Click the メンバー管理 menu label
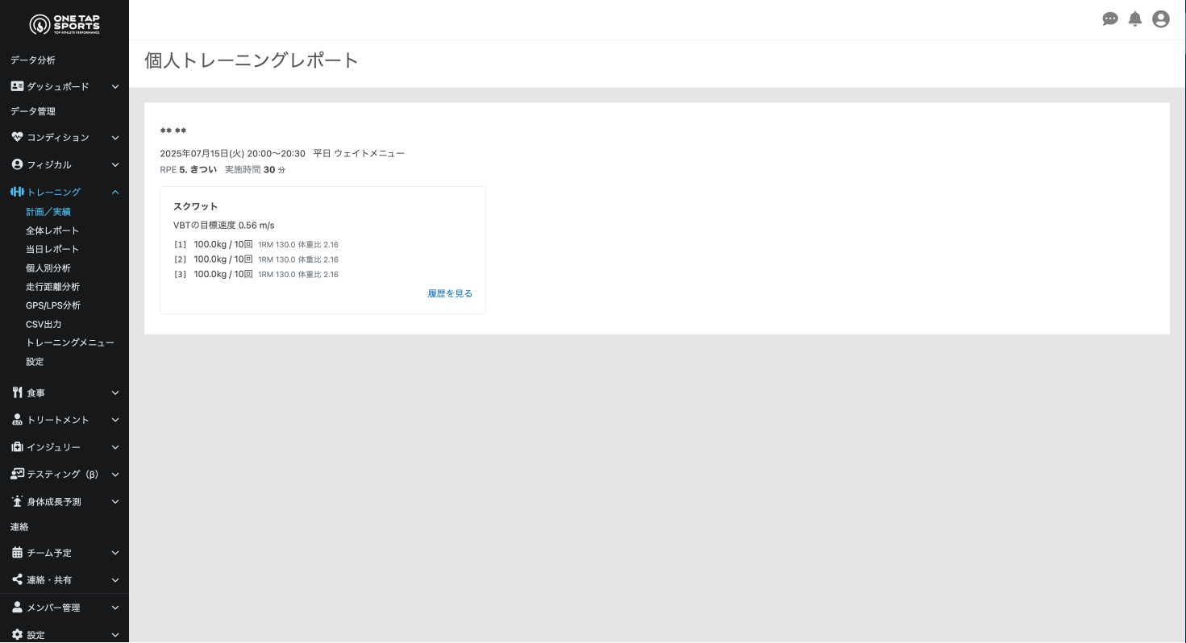1186x643 pixels. click(x=54, y=608)
